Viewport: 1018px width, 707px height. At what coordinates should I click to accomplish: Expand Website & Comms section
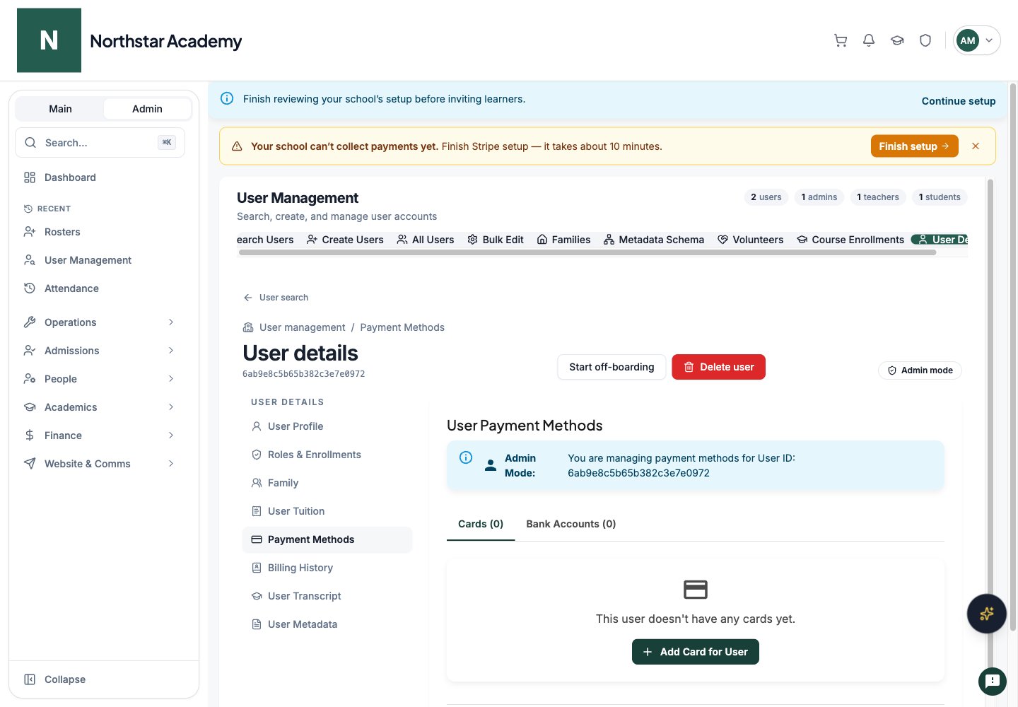coord(100,464)
